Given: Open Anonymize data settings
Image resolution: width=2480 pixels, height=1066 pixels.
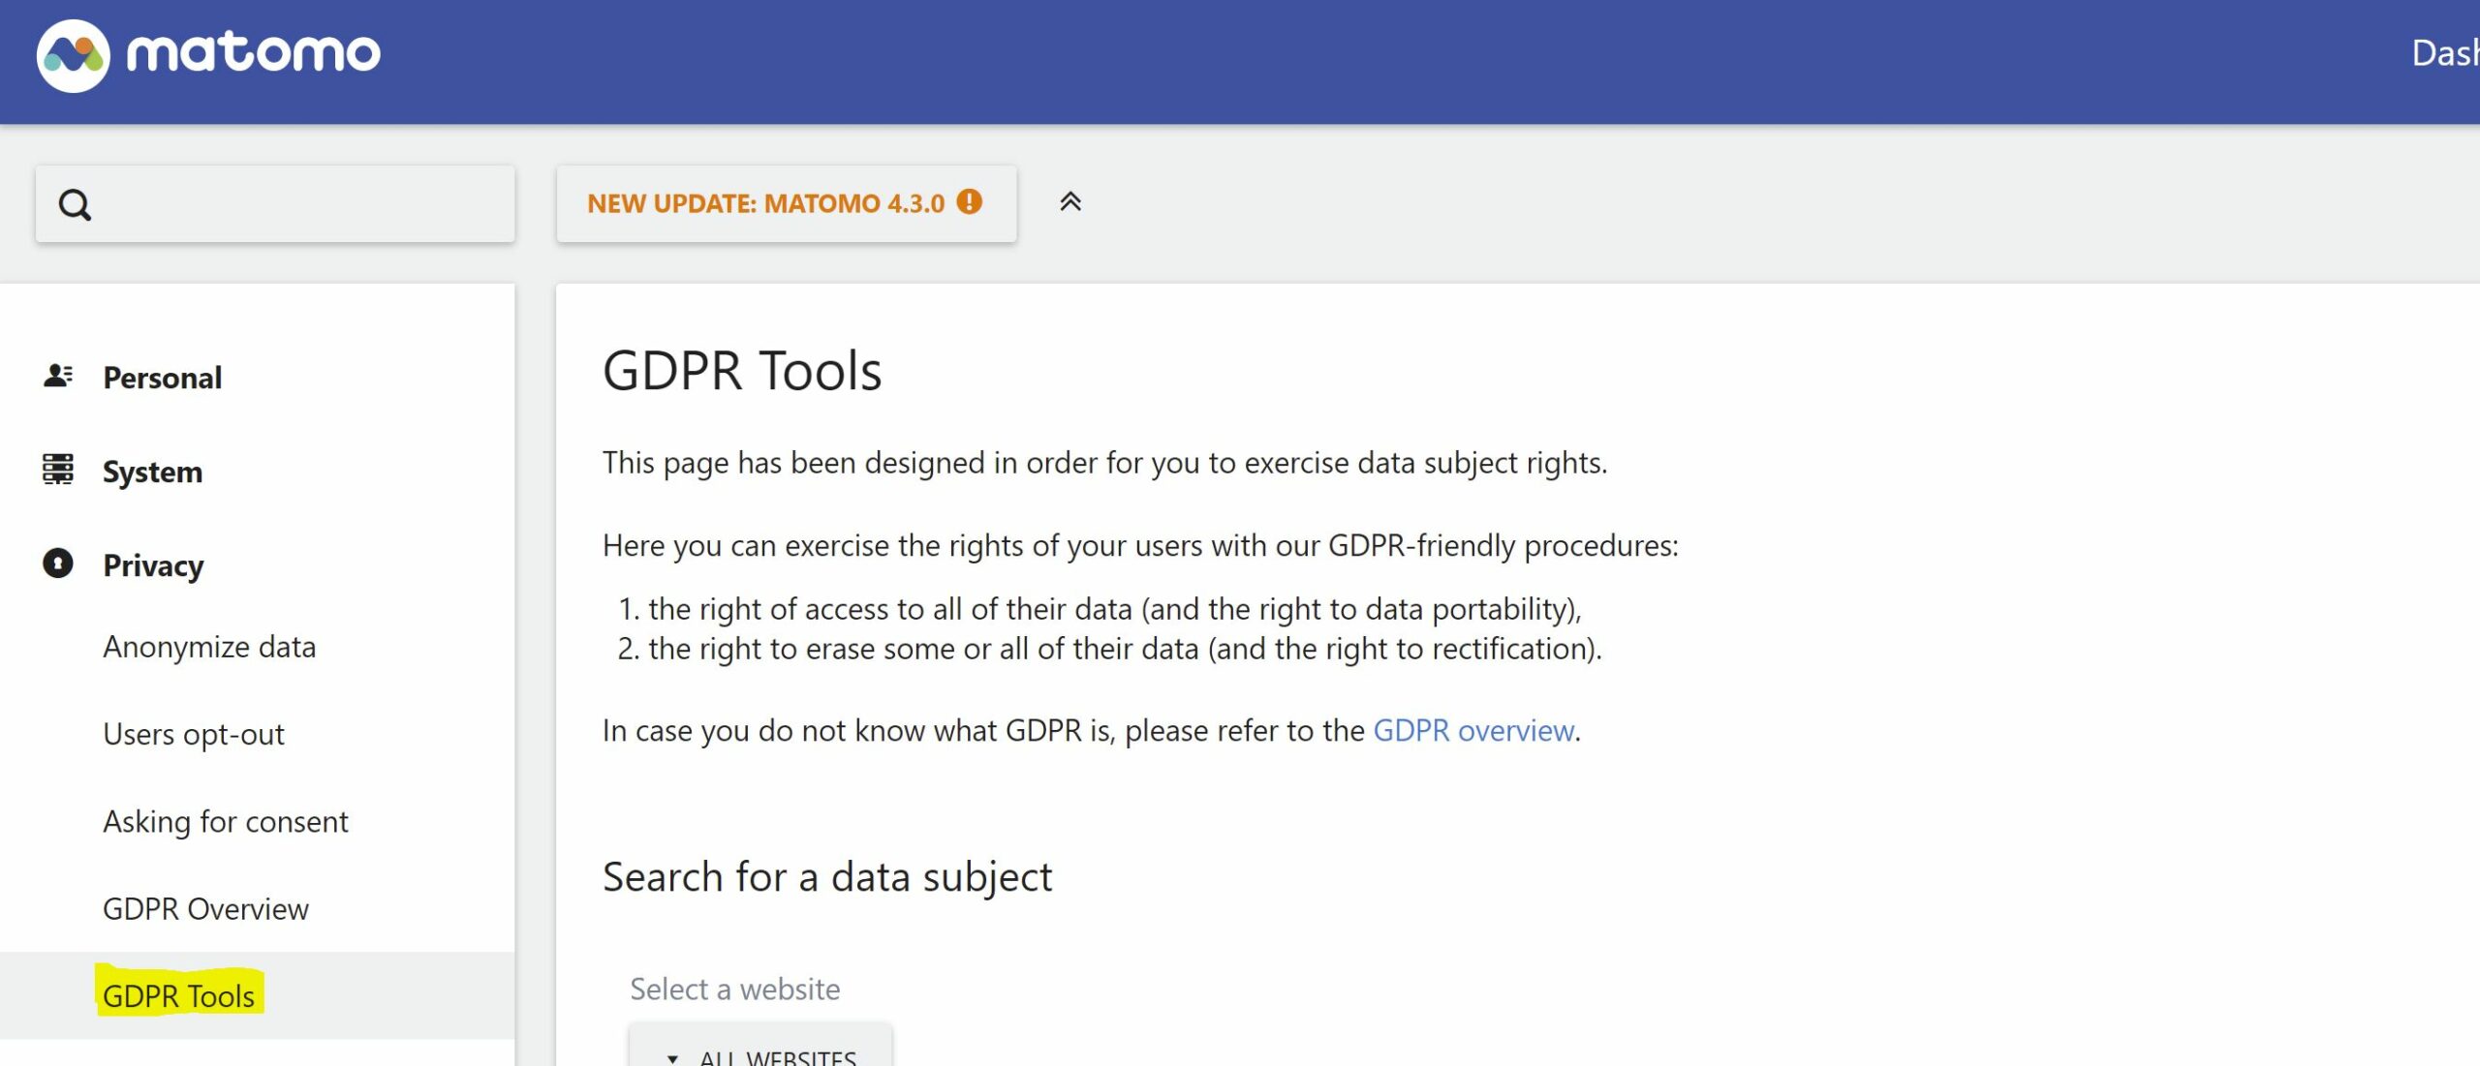Looking at the screenshot, I should pos(209,647).
